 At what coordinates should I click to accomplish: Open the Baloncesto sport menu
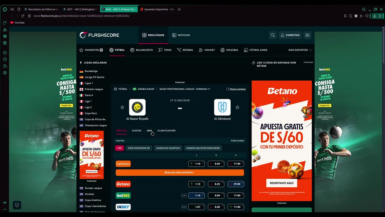(x=141, y=50)
